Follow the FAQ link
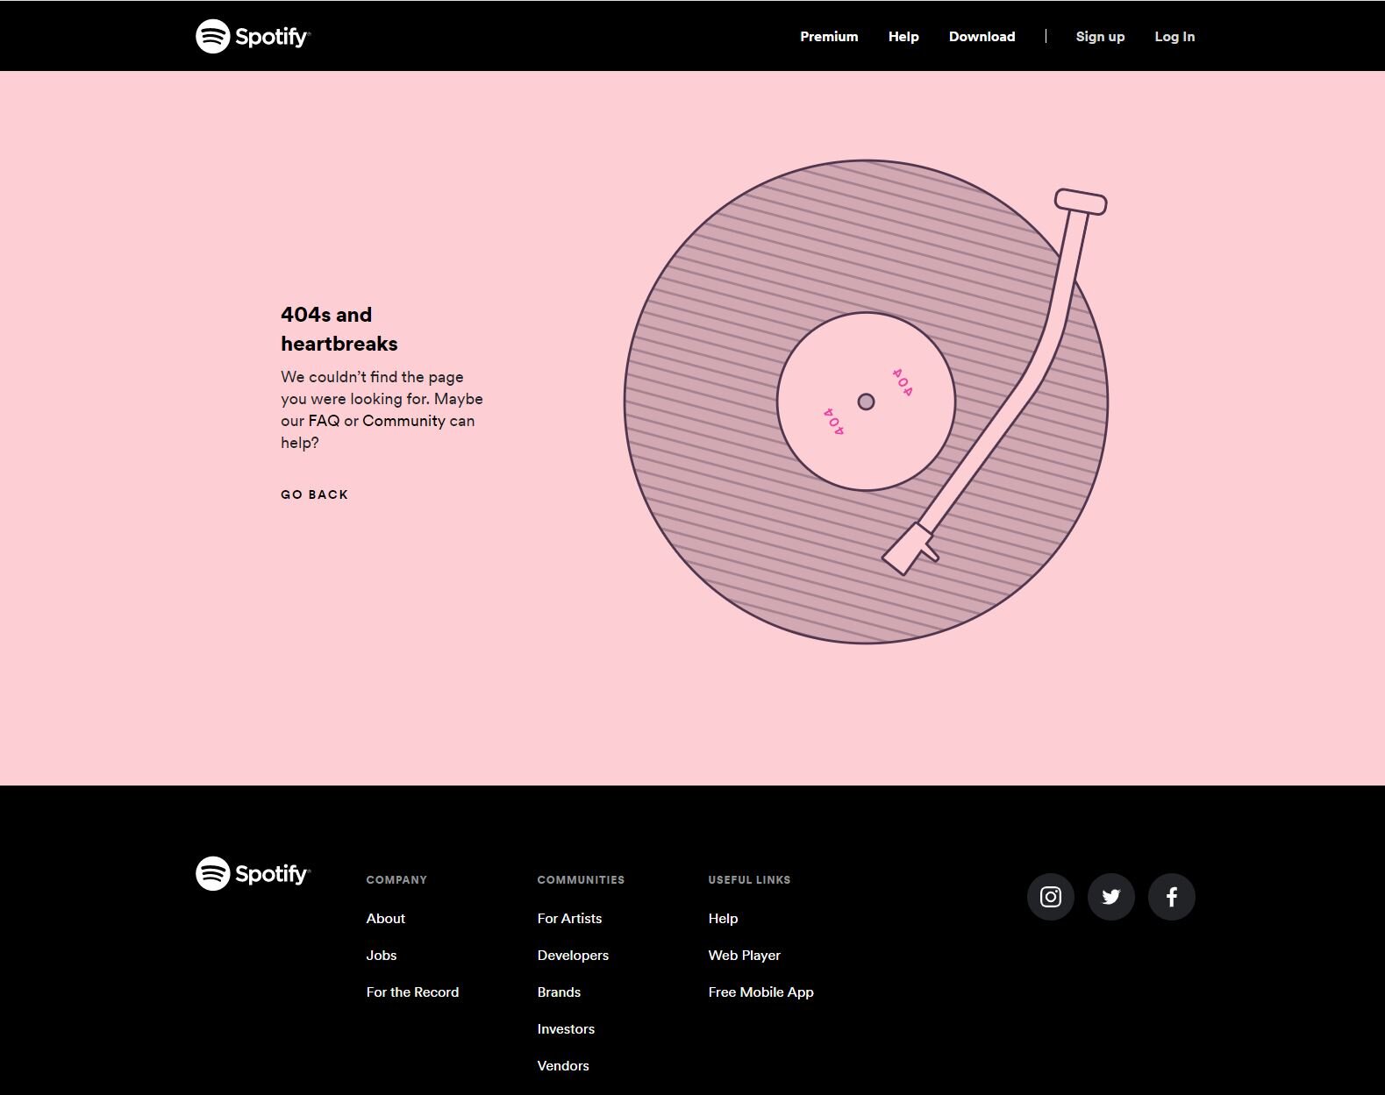 324,421
